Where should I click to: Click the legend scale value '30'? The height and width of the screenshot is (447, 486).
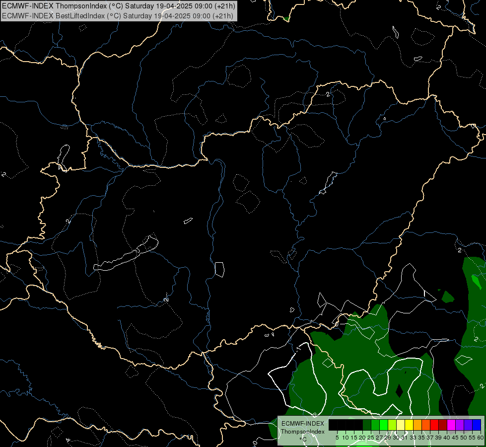click(396, 438)
